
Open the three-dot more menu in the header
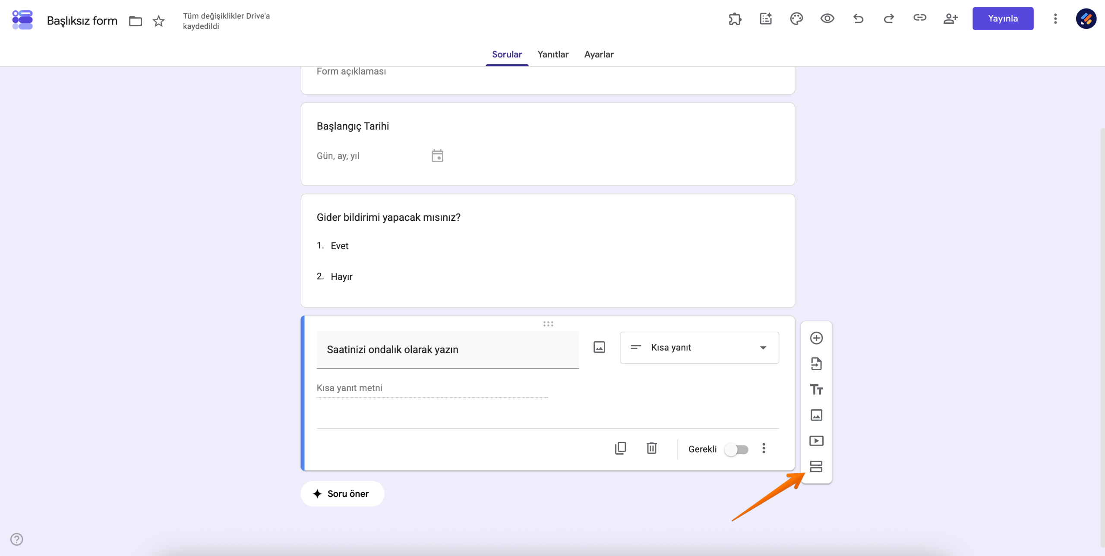[x=1055, y=19]
